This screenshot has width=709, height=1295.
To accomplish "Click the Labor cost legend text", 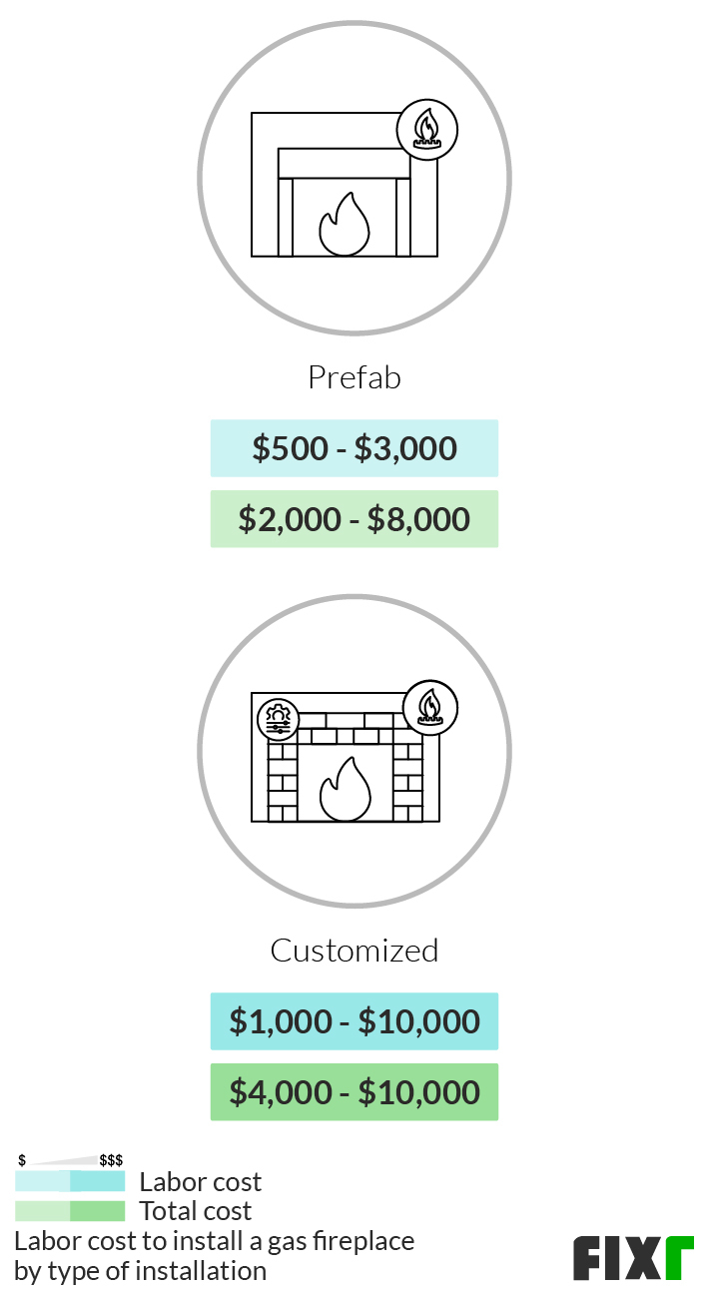I will (x=201, y=1182).
